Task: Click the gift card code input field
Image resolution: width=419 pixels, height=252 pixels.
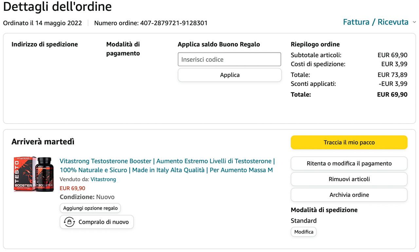Action: pyautogui.click(x=229, y=59)
